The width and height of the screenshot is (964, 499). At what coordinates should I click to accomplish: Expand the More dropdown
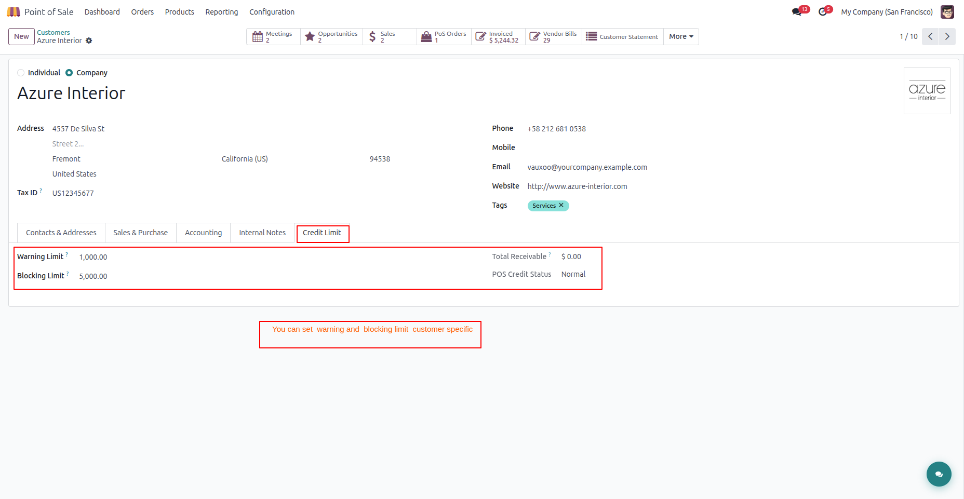pos(681,37)
